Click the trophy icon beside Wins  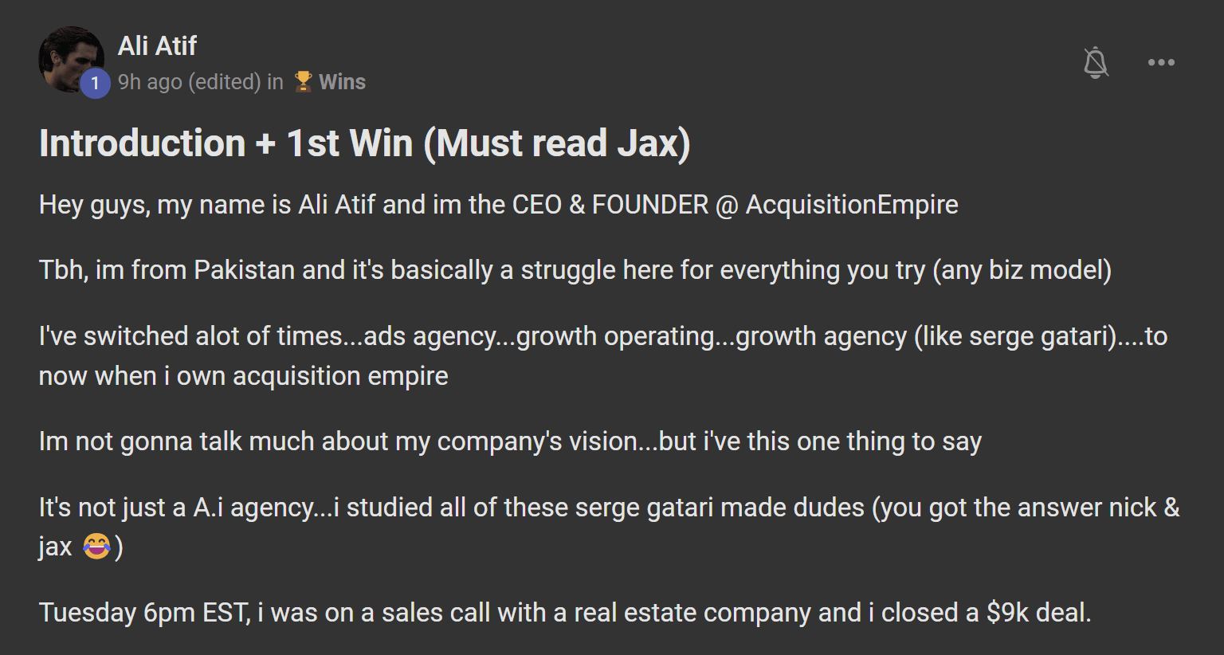pyautogui.click(x=303, y=81)
